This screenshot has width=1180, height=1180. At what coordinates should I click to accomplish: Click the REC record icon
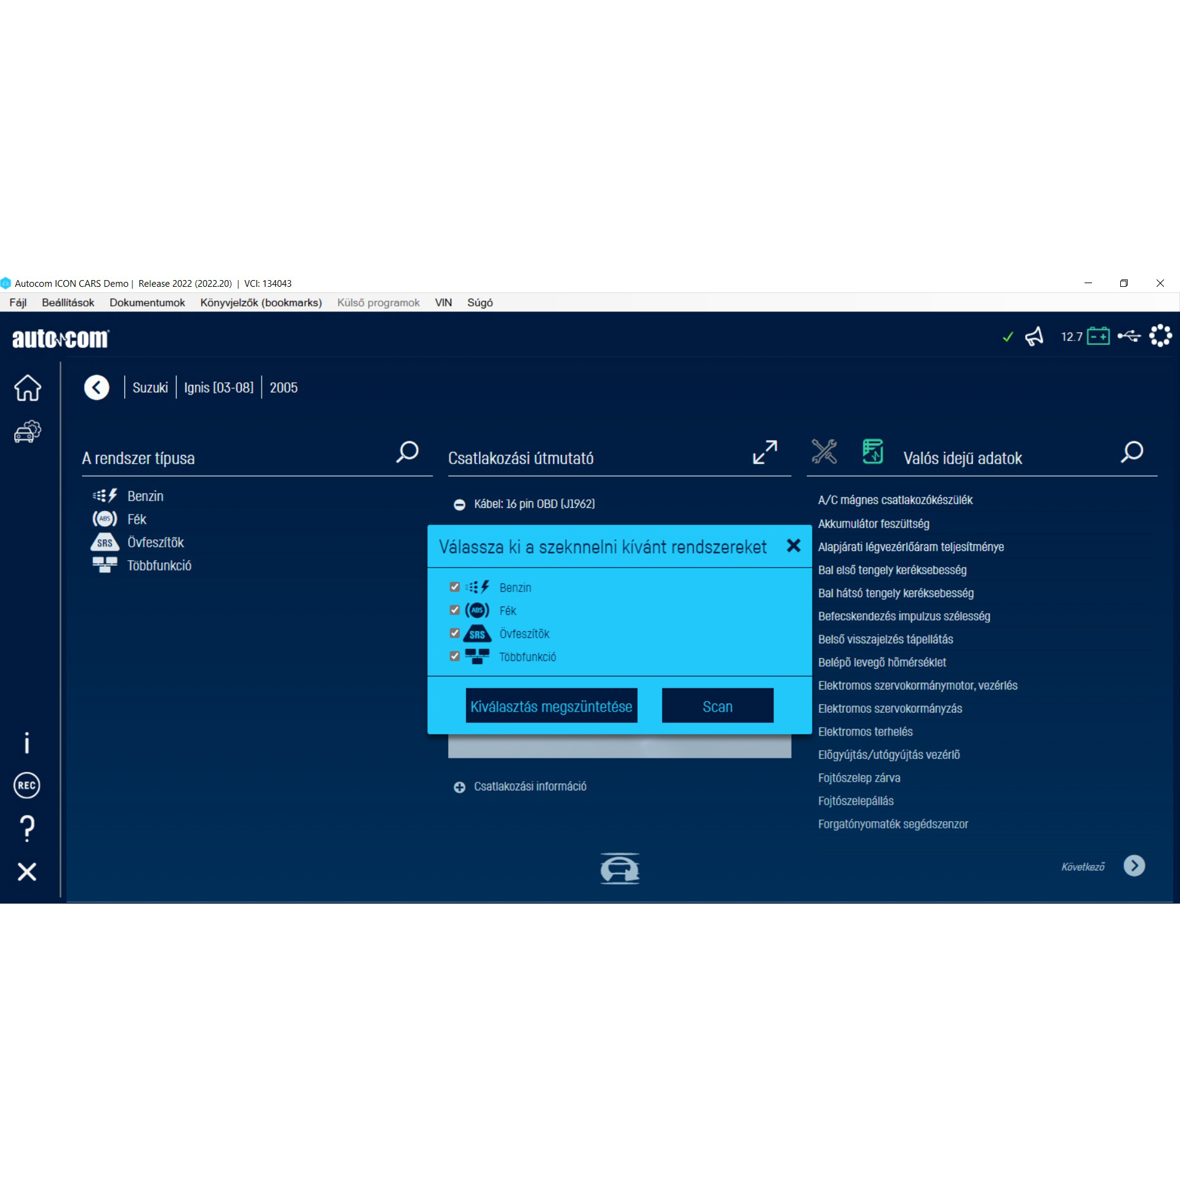26,785
